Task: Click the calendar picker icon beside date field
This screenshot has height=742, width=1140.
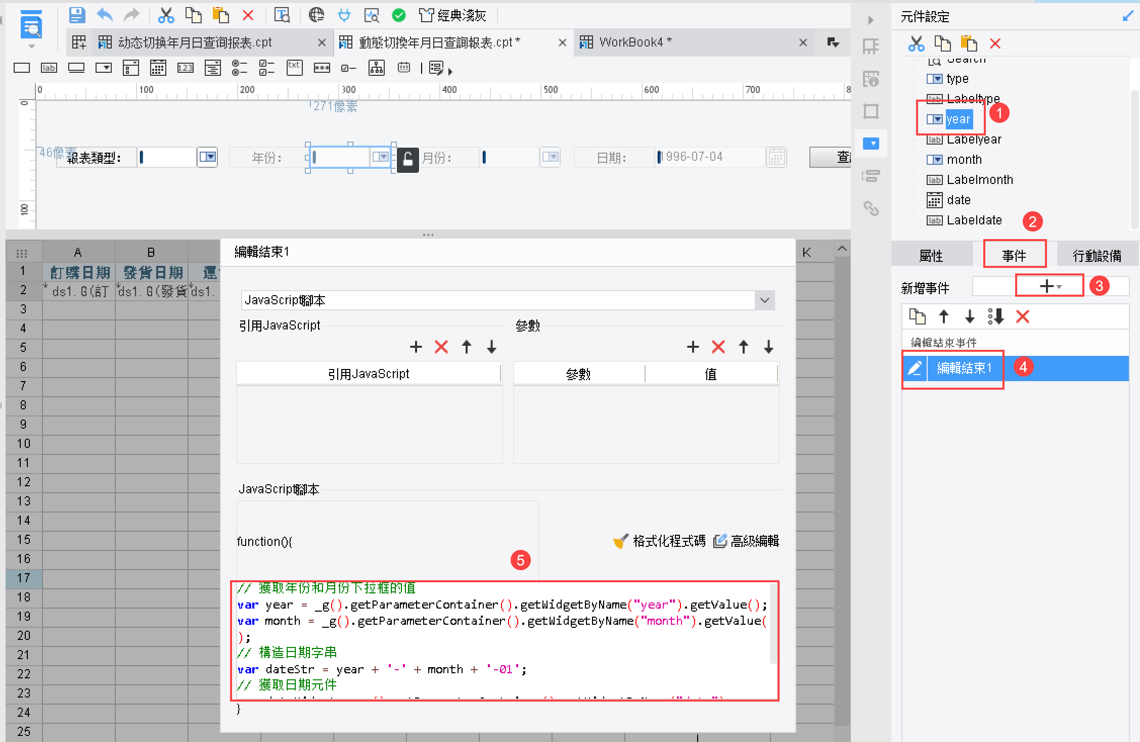Action: pyautogui.click(x=777, y=157)
